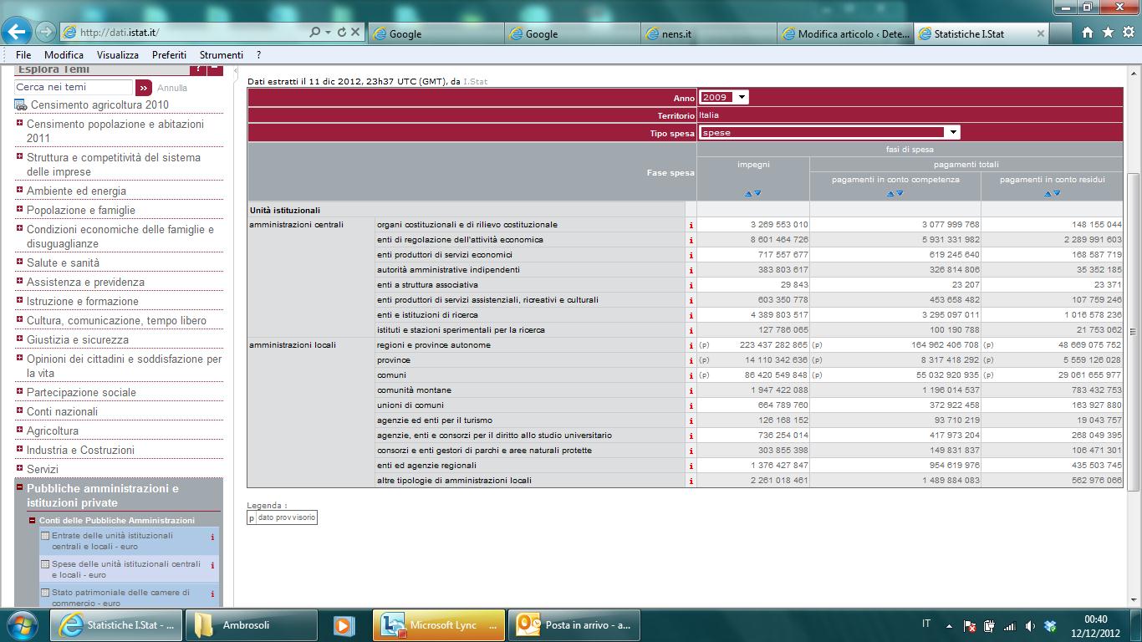Open the info icon beside comuni row

pos(691,375)
